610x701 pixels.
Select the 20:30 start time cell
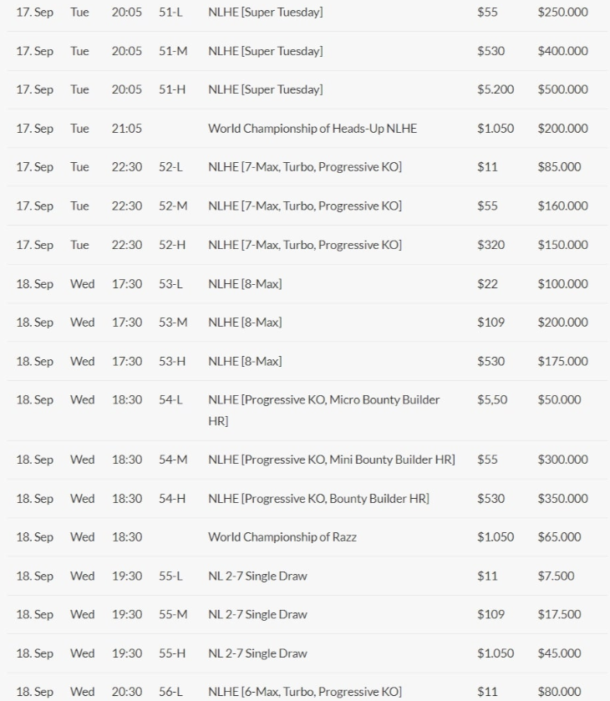(x=127, y=692)
